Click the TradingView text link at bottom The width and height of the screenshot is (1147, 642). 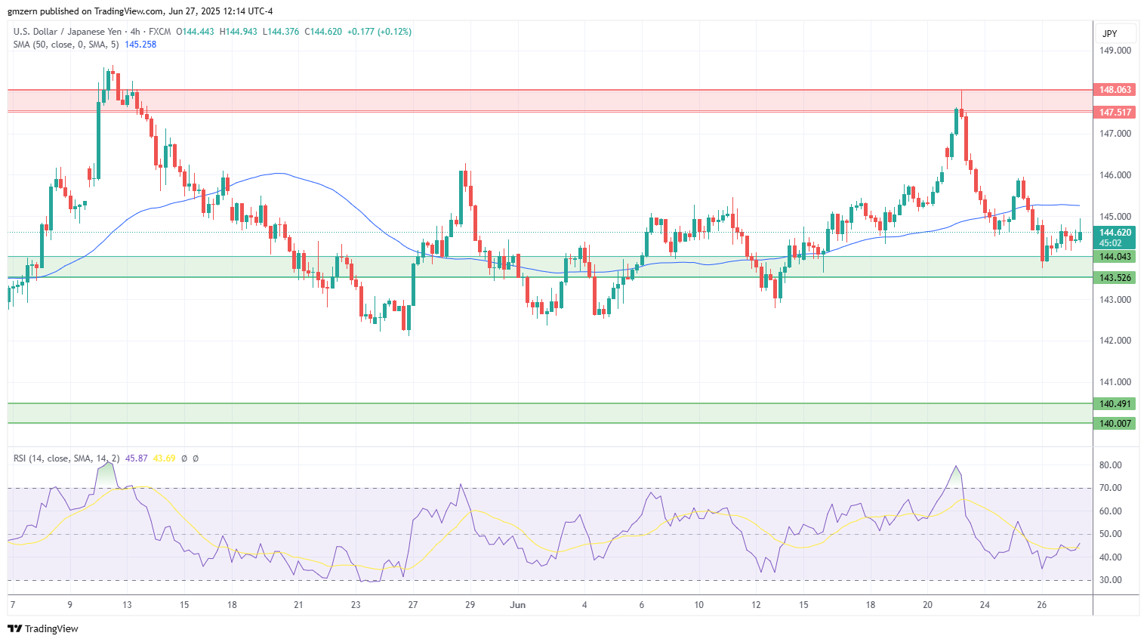51,628
